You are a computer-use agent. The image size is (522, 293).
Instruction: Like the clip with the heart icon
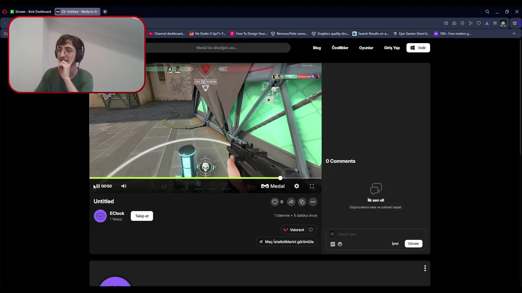[275, 202]
